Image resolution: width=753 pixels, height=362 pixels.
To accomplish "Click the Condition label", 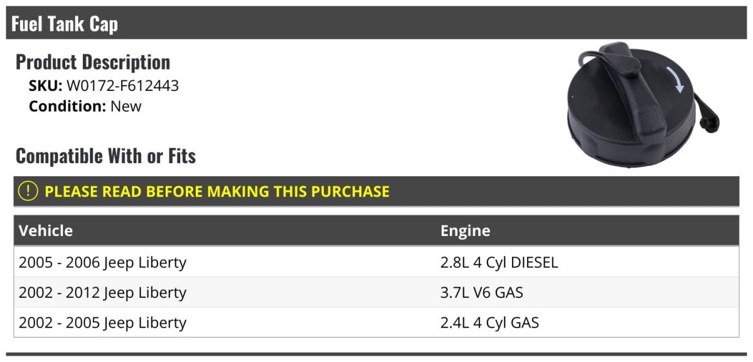I will (67, 106).
